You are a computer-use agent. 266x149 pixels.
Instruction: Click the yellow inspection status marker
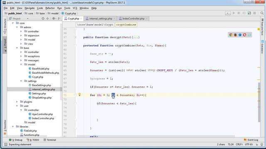tap(259, 29)
